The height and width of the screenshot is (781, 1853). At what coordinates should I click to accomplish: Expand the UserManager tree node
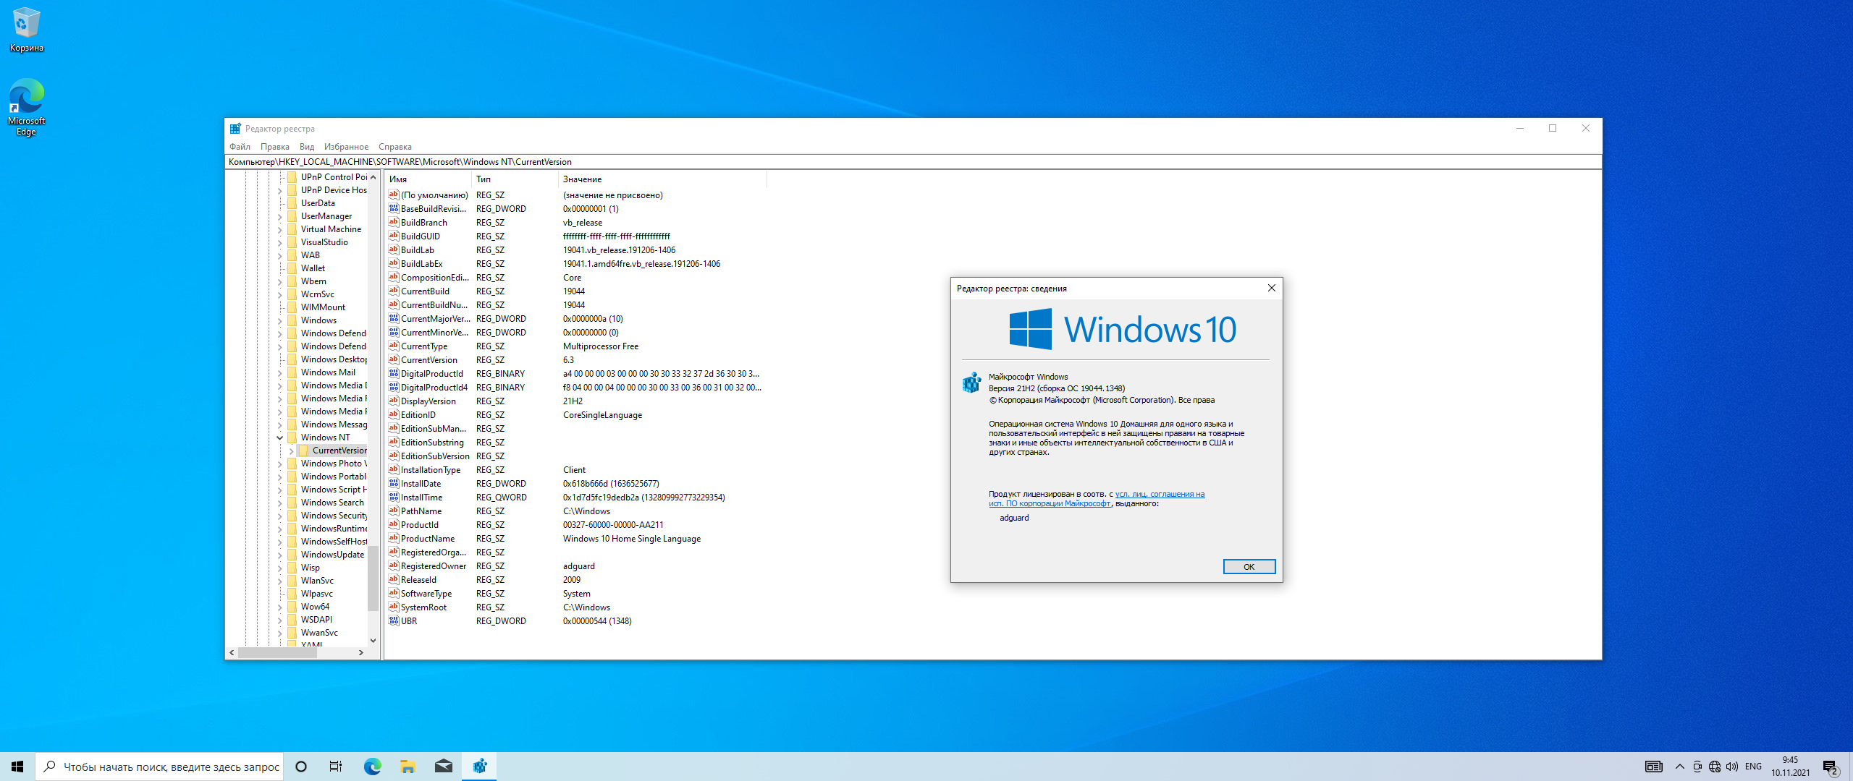pos(280,216)
